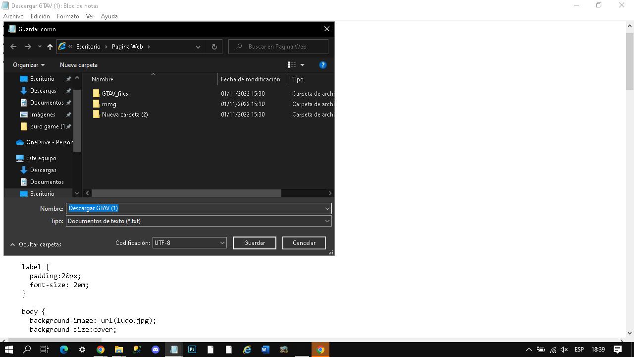Open the dialog help question mark icon
The height and width of the screenshot is (357, 634).
click(x=323, y=65)
